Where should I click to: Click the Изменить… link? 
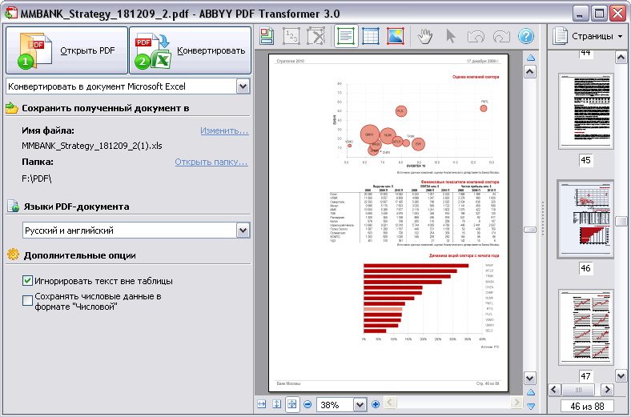coord(224,130)
